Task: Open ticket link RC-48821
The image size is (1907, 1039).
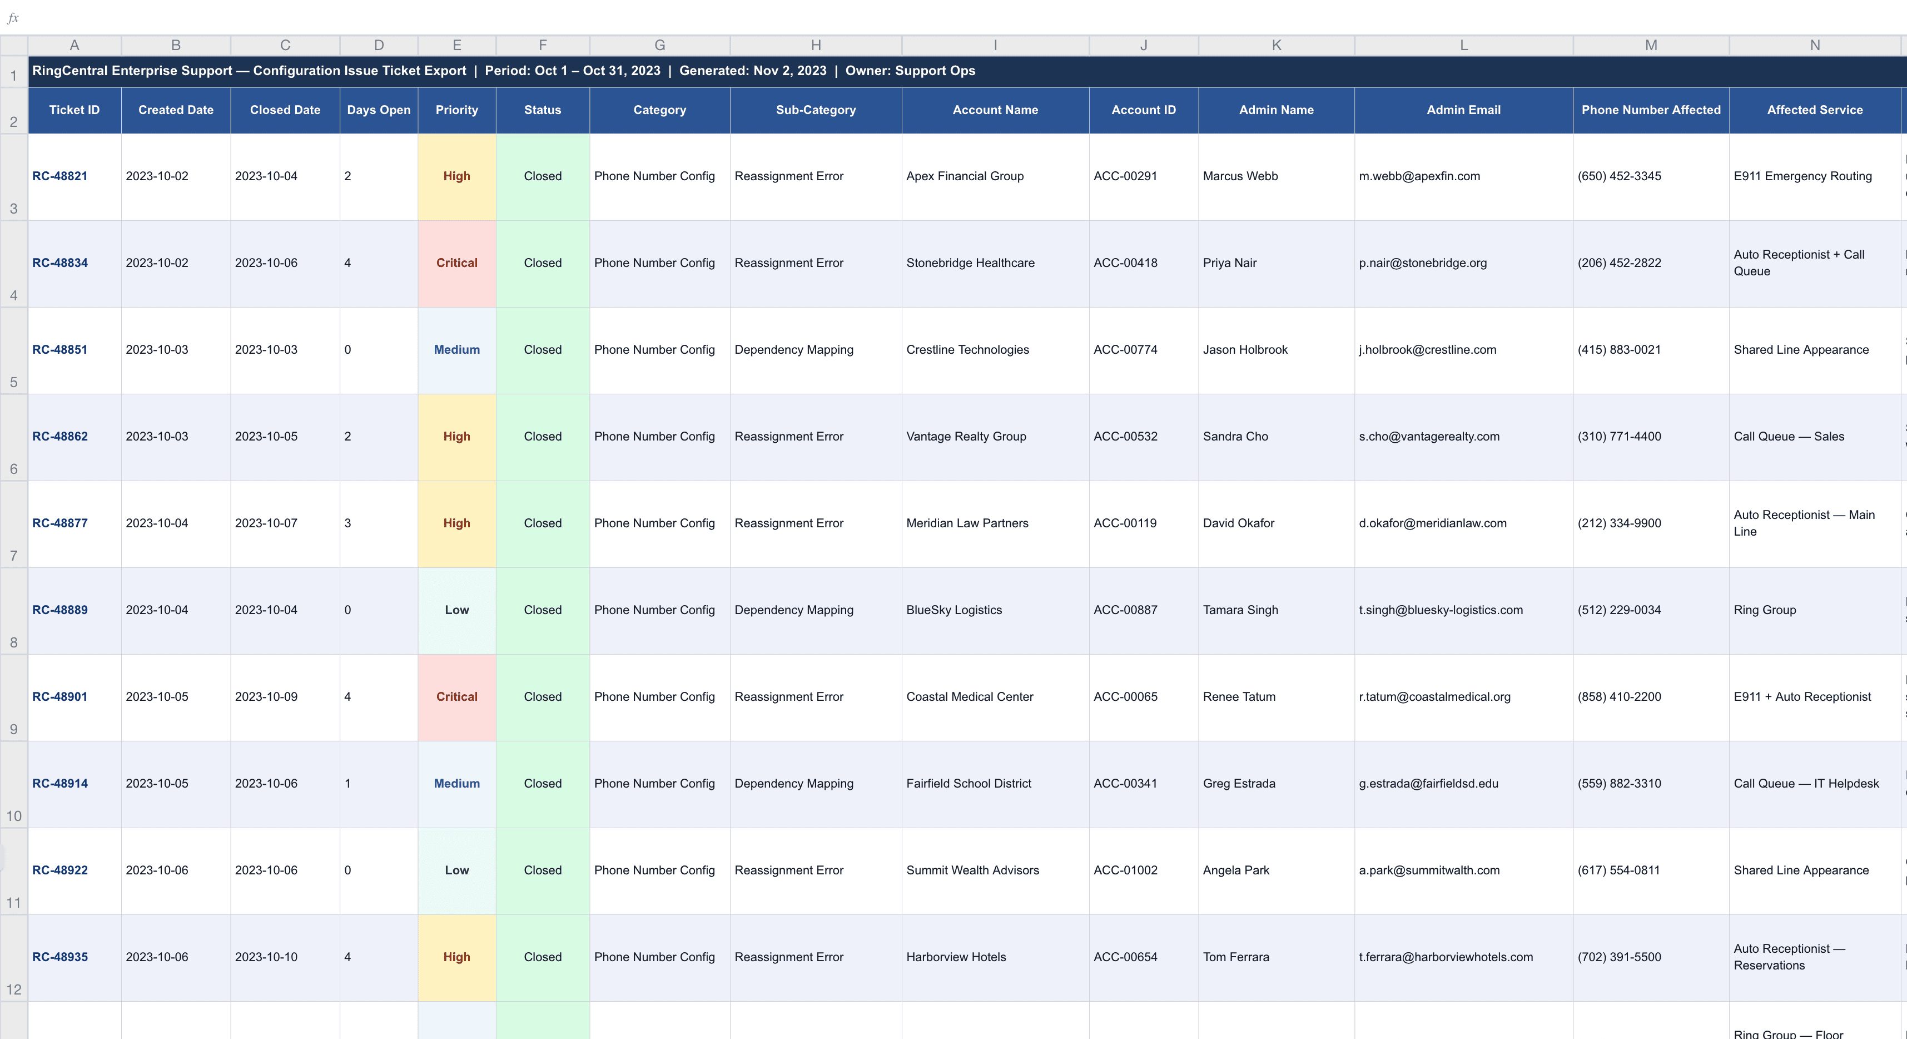Action: click(x=60, y=176)
